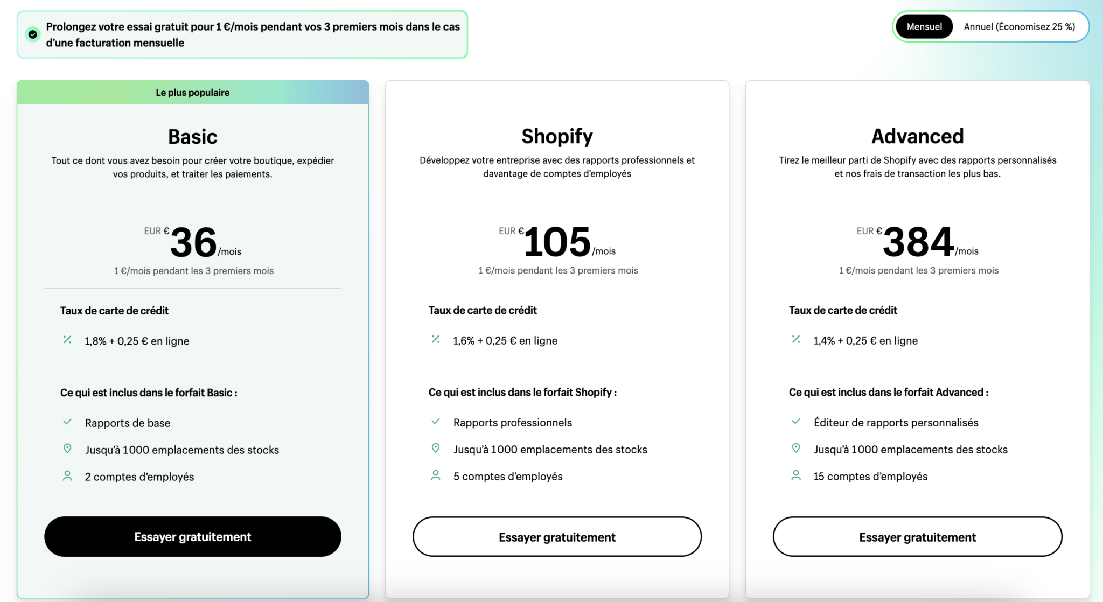Click Essayer gratuitement on the Shopify plan
1103x602 pixels.
[x=557, y=537]
